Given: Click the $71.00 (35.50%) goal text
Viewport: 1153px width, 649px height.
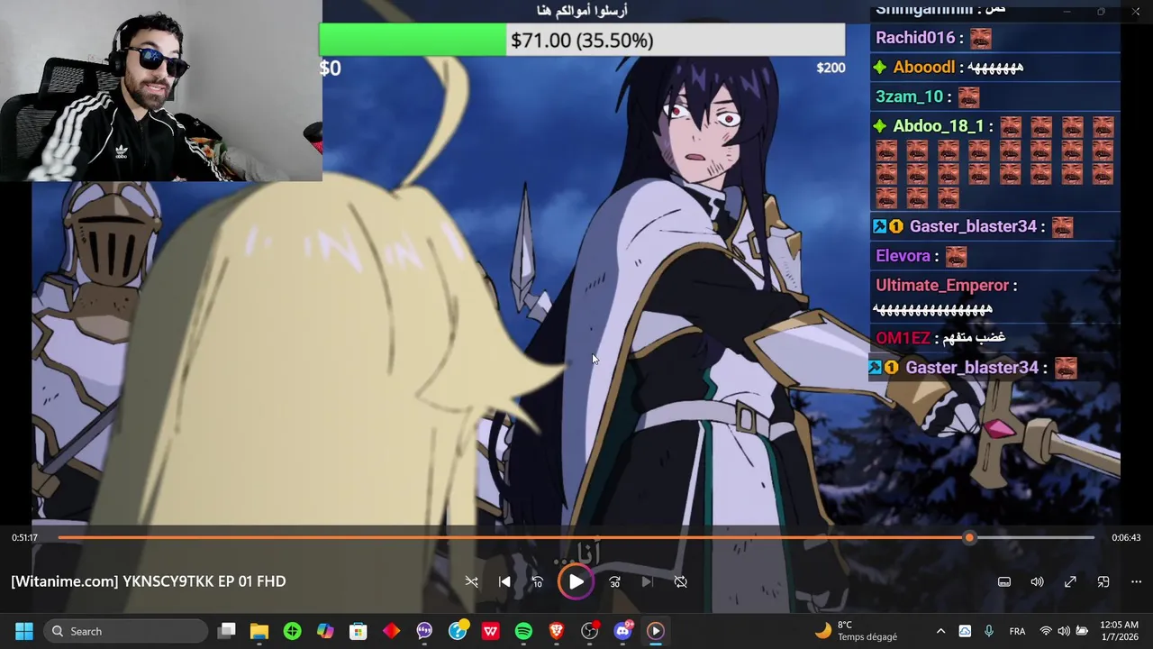Looking at the screenshot, I should pos(582,41).
